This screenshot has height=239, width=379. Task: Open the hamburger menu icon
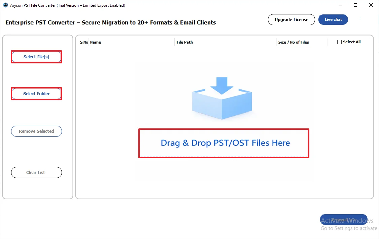[x=359, y=19]
